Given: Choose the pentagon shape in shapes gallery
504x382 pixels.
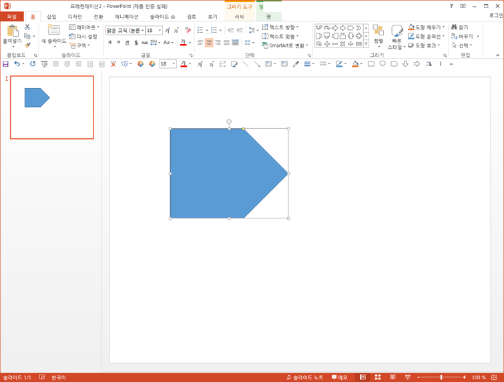Looking at the screenshot, I should [x=350, y=27].
